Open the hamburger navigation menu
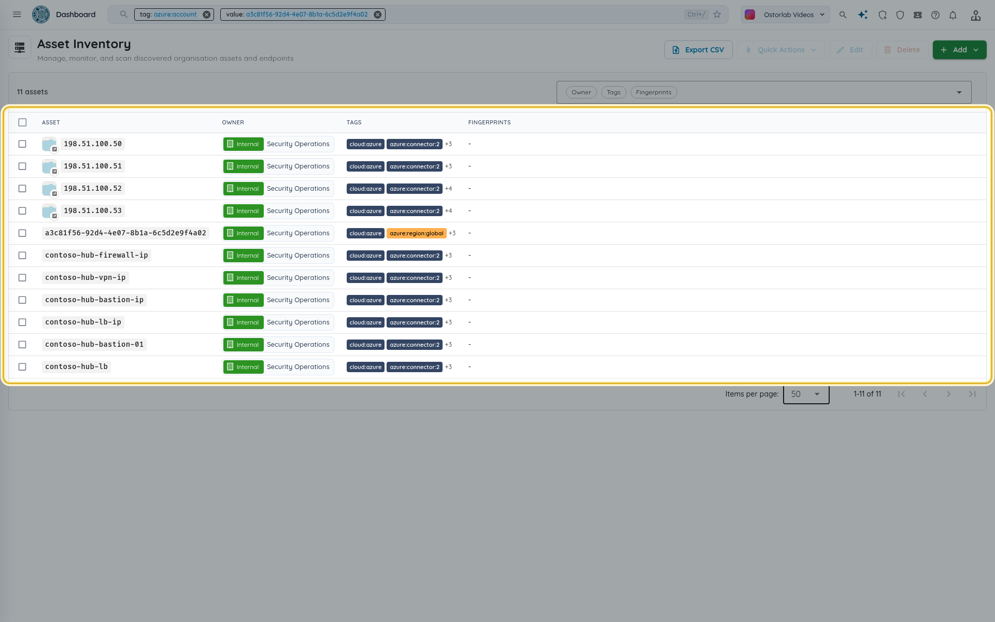Screen dimensions: 995x622 click(x=17, y=15)
